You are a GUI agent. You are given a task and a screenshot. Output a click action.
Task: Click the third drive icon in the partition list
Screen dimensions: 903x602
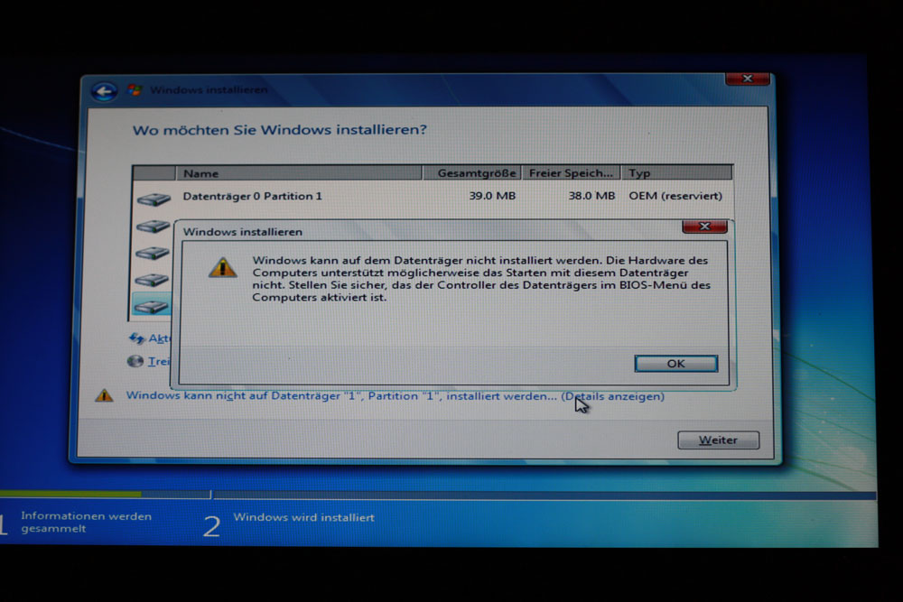pos(153,253)
